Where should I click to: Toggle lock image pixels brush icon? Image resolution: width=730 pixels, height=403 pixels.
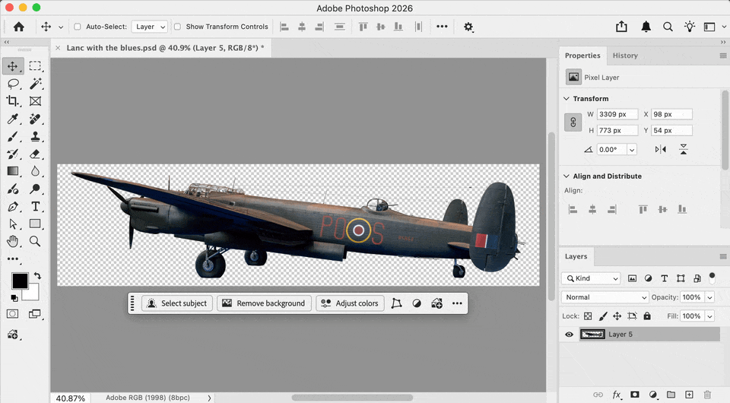(x=603, y=316)
